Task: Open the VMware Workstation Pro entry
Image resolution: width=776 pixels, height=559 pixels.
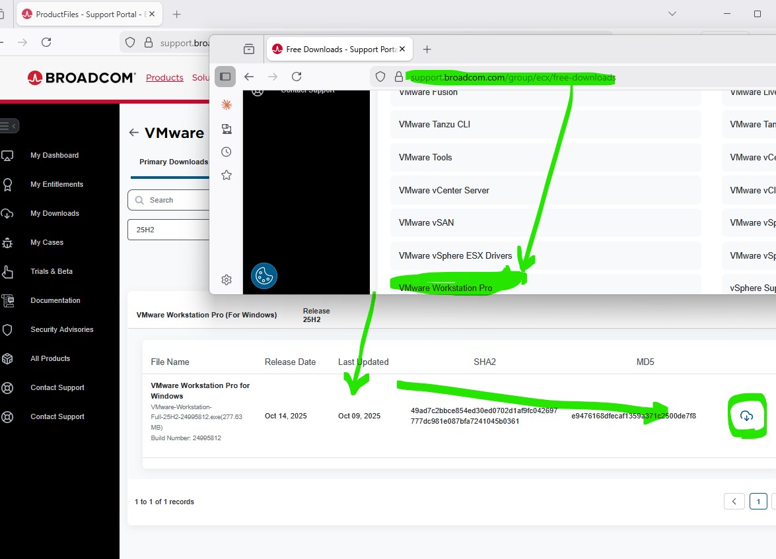Action: tap(445, 288)
